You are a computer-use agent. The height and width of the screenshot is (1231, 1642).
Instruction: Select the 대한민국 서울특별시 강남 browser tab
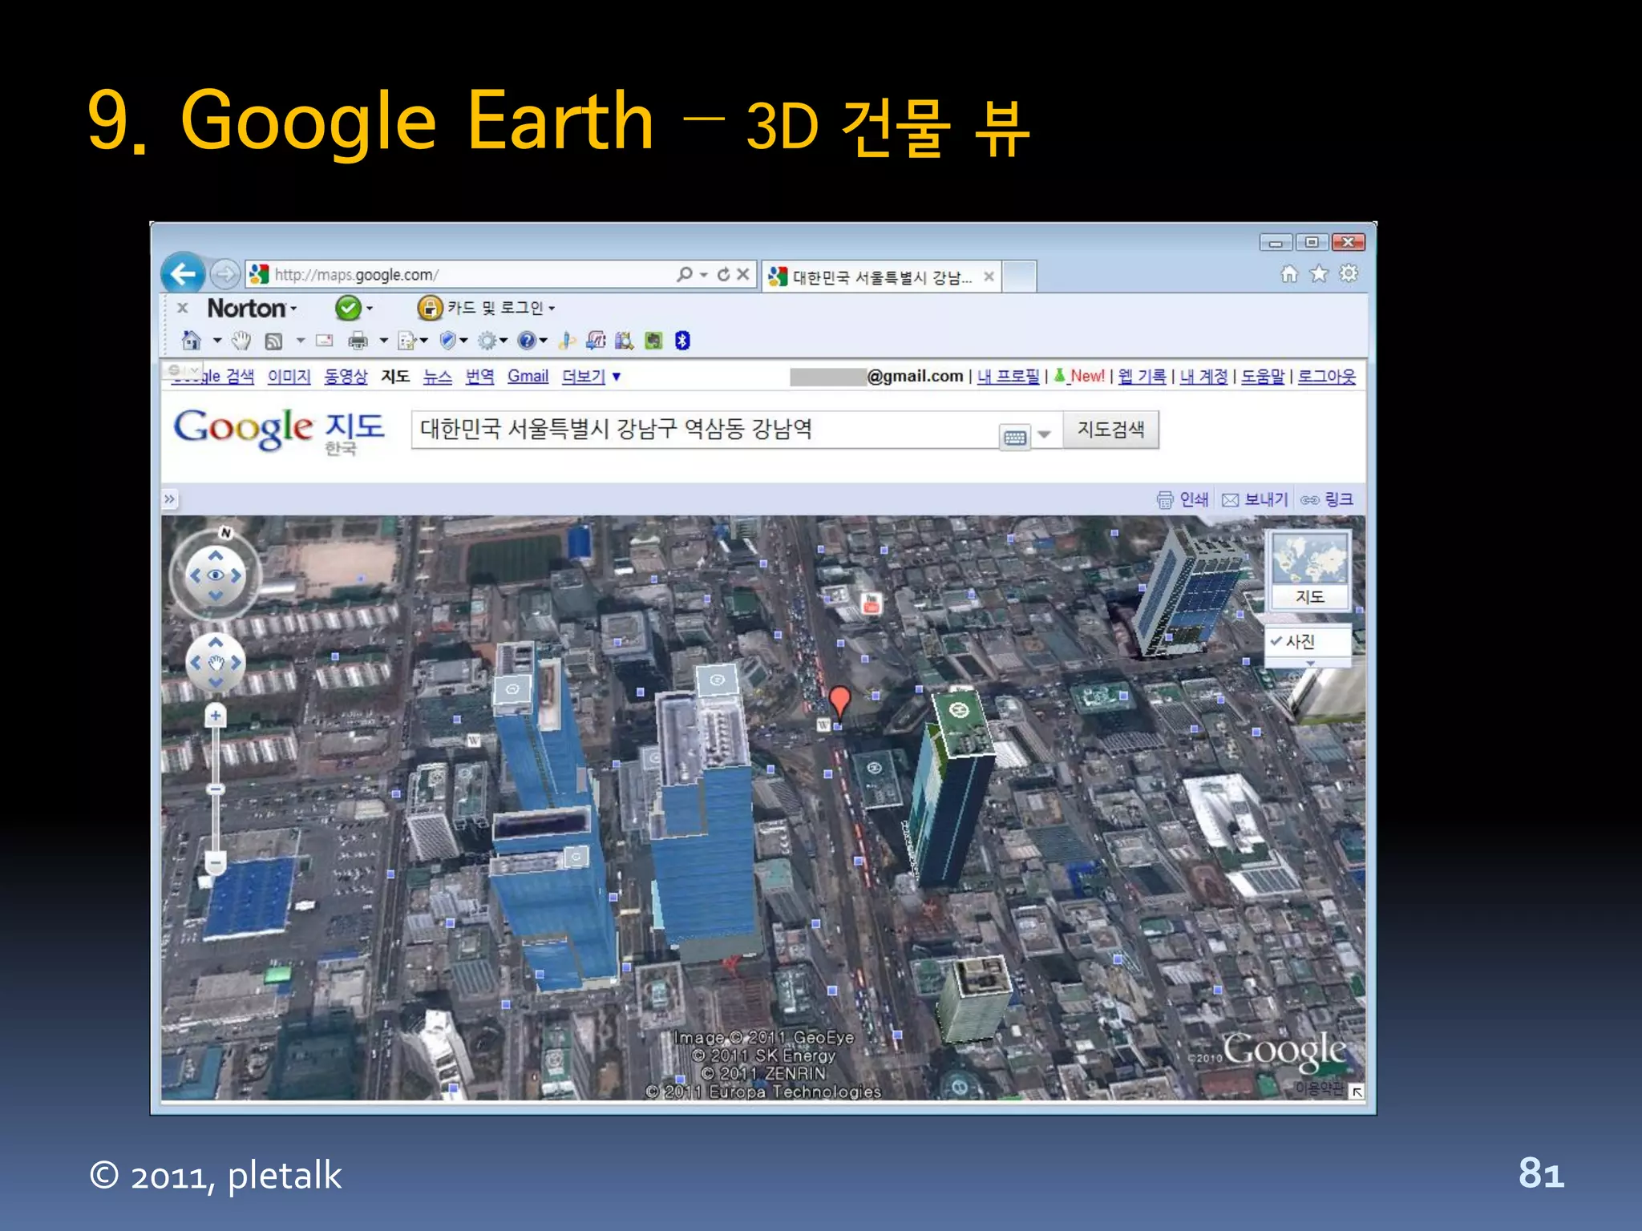(880, 277)
